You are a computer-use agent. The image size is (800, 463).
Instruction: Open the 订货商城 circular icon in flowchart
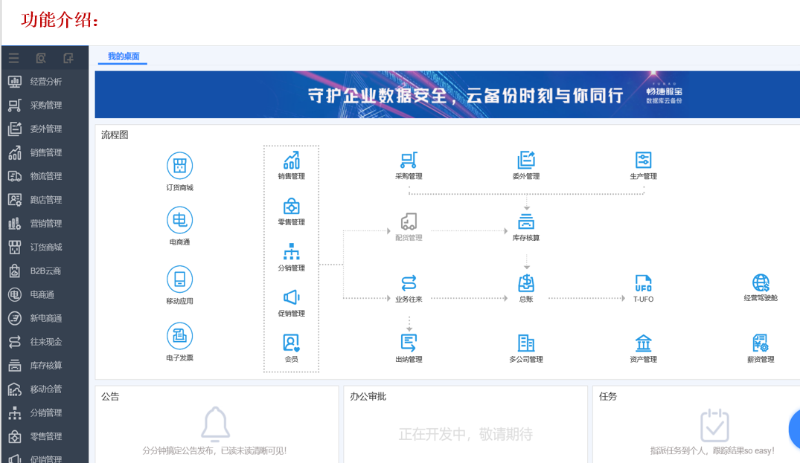tap(179, 166)
